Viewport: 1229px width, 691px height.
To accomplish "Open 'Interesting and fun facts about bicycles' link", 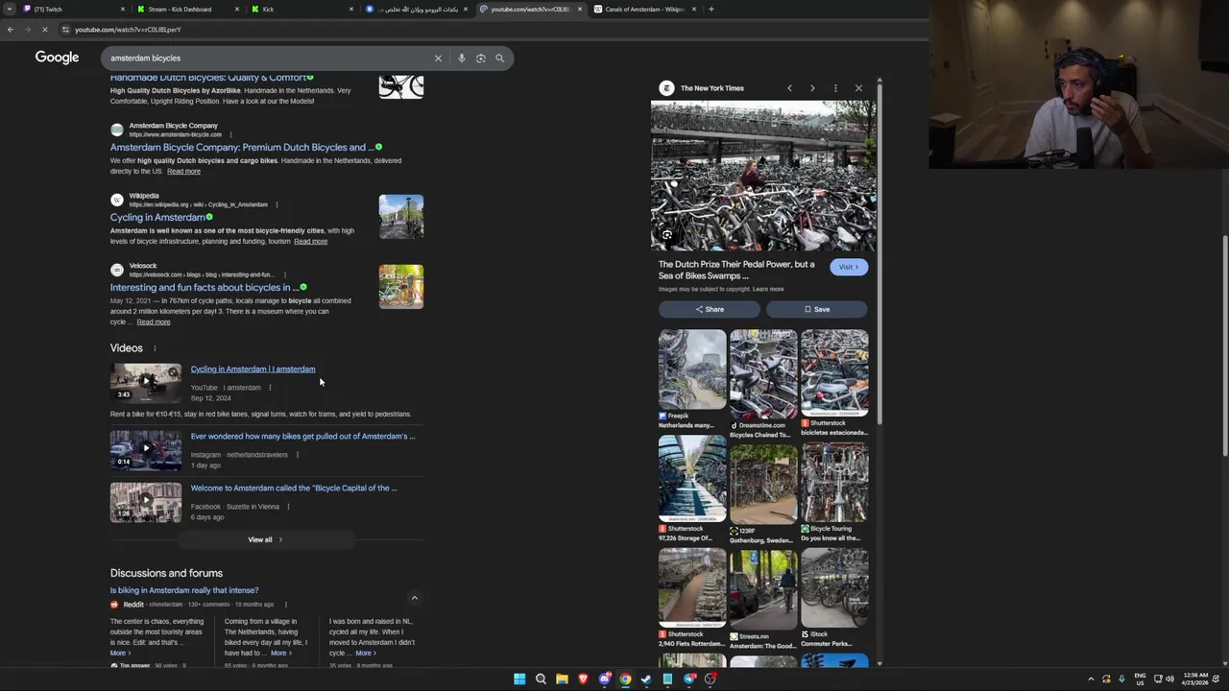I will pyautogui.click(x=204, y=288).
